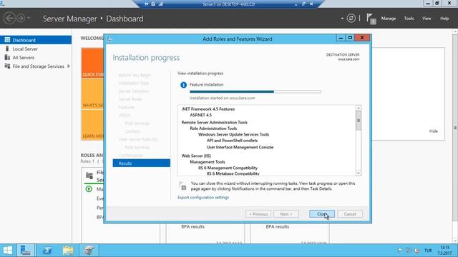Screen dimensions: 458x257
Task: Click the Feature installation info icon
Action: coord(183,85)
